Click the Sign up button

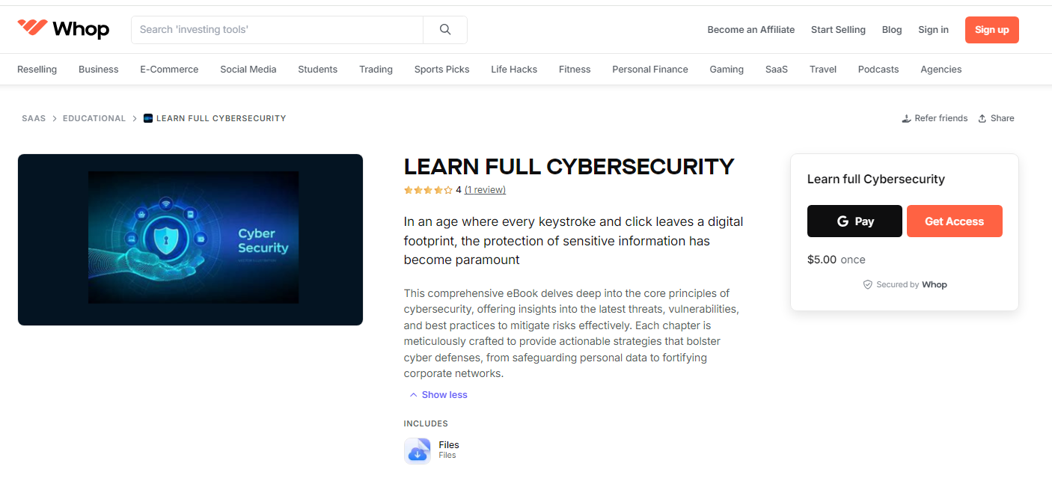click(991, 29)
